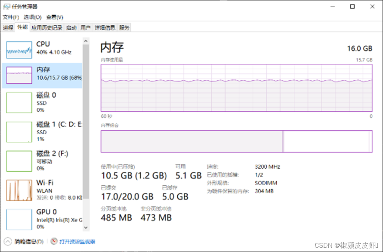Viewport: 383px width, 252px height.
Task: Select the GPU 0 graph thumbnail
Action: 19,219
